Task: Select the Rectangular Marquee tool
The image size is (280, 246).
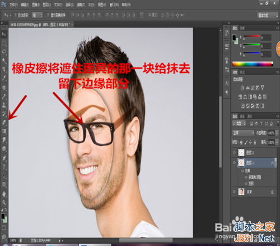Action: (4, 43)
